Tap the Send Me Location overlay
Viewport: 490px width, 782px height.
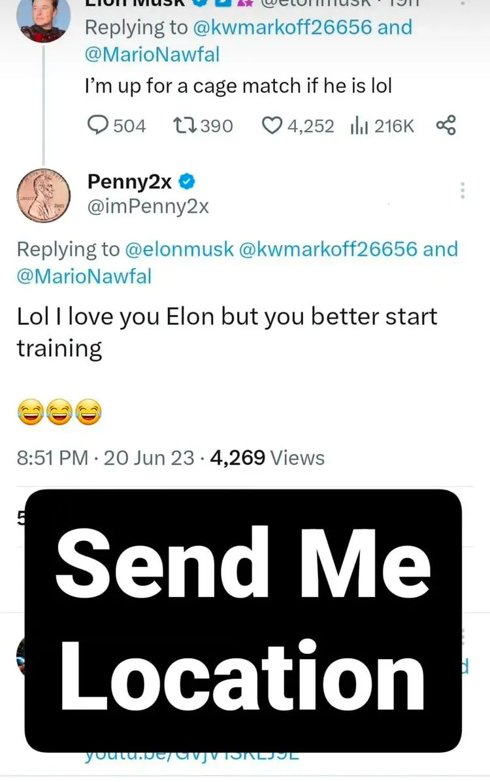pyautogui.click(x=243, y=621)
